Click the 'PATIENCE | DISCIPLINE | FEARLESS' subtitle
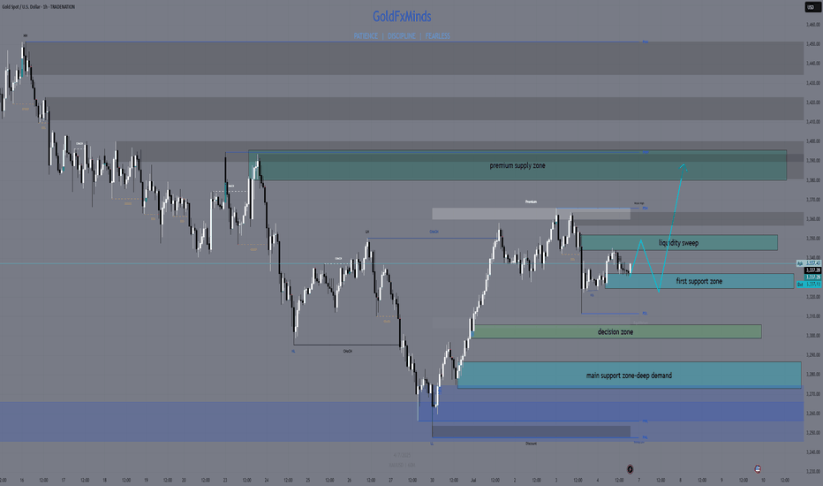Viewport: 823px width, 486px height. 402,35
